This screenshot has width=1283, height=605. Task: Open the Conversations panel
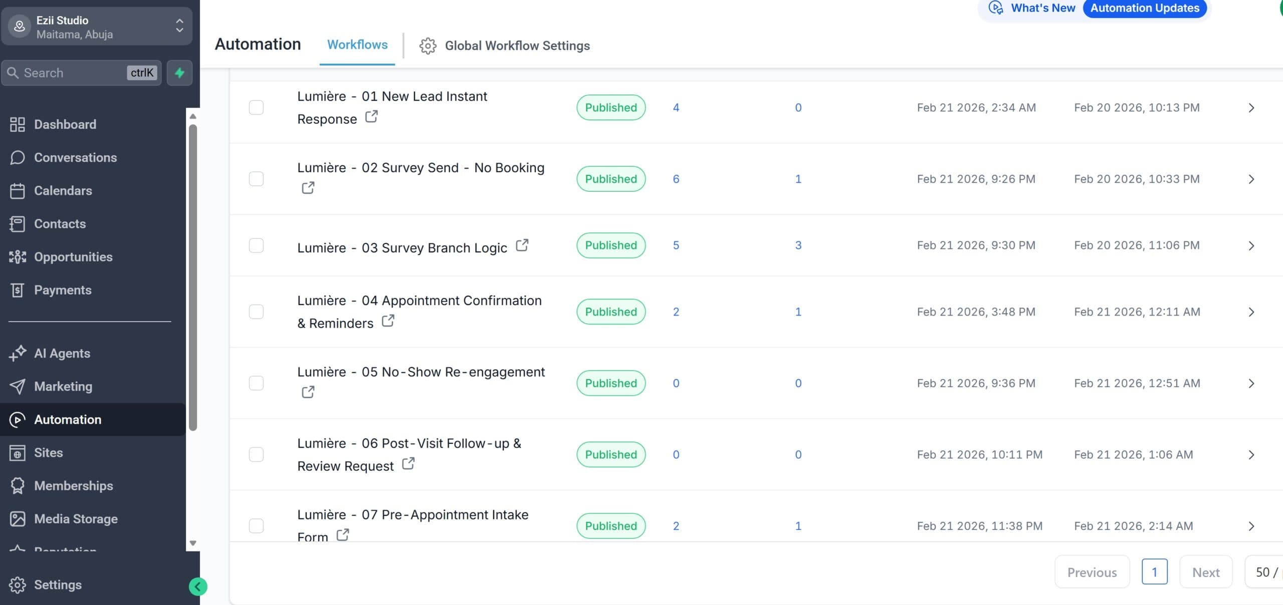[75, 157]
